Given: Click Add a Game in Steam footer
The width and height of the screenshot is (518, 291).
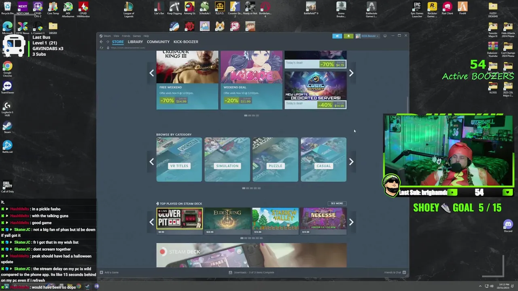Looking at the screenshot, I should coord(109,272).
